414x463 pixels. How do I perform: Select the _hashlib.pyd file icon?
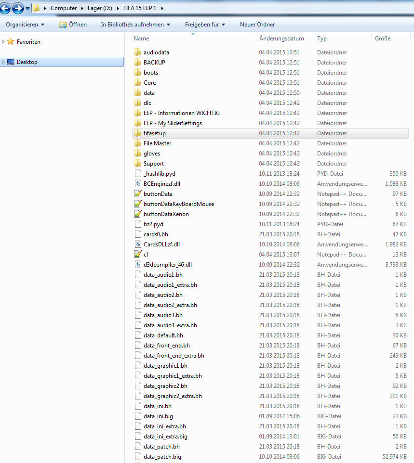[138, 173]
